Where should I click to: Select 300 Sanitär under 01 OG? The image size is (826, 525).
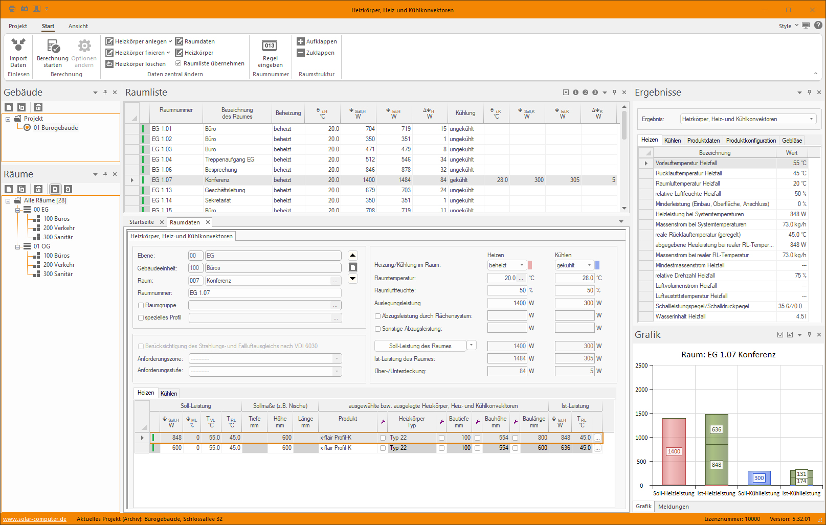click(x=58, y=275)
